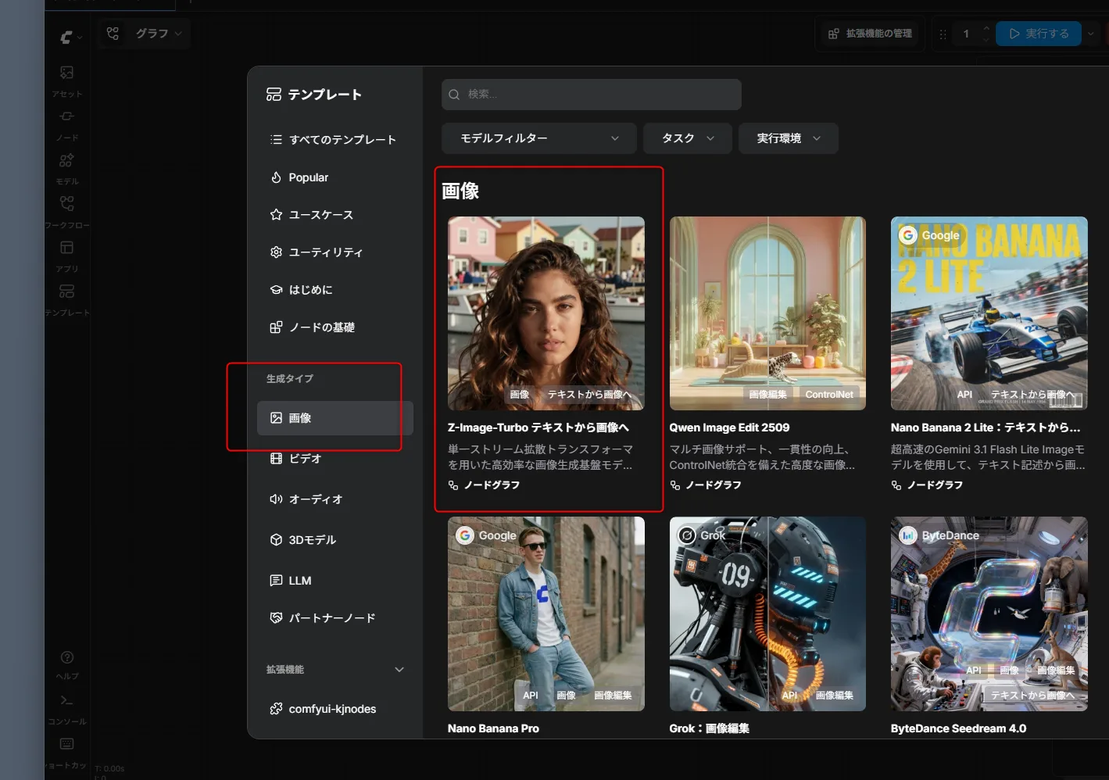Open the Qwen Image Edit 2509 thumbnail
This screenshot has height=780, width=1109.
pyautogui.click(x=767, y=313)
